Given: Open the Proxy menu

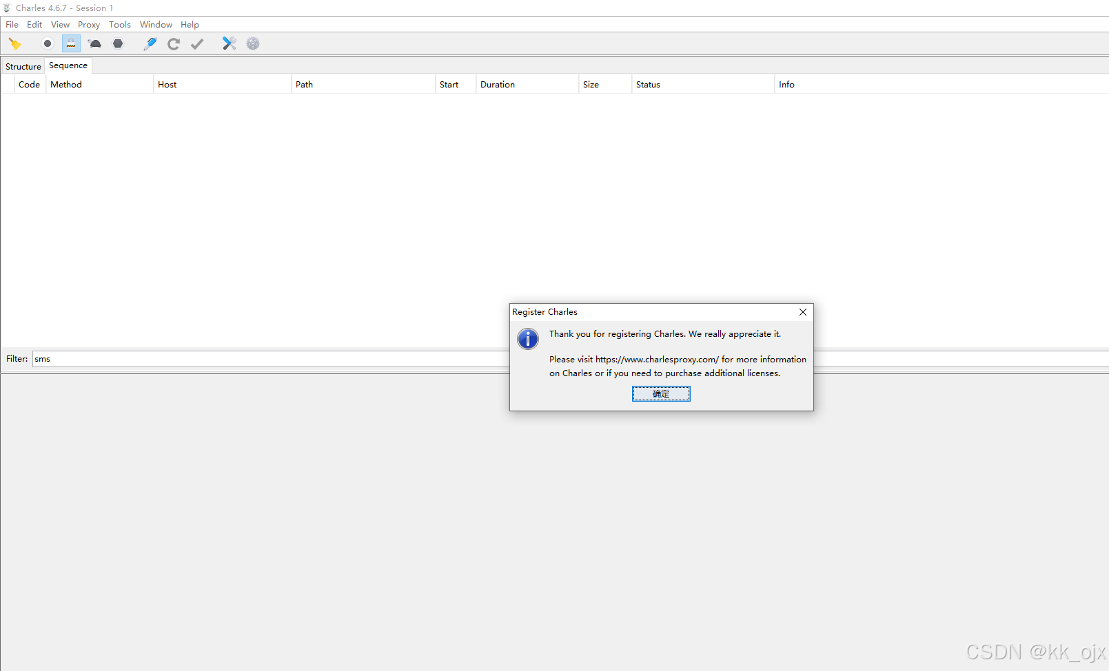Looking at the screenshot, I should 89,25.
